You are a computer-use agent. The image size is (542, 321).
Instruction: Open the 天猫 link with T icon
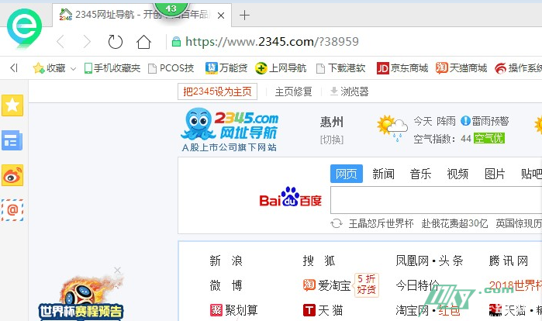pos(323,310)
